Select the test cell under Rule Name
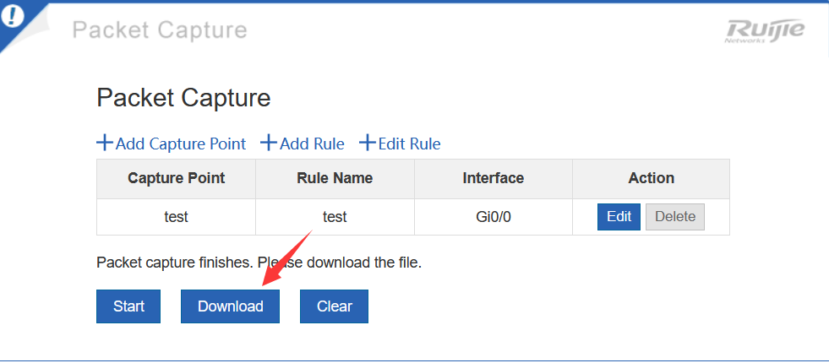 [x=335, y=217]
